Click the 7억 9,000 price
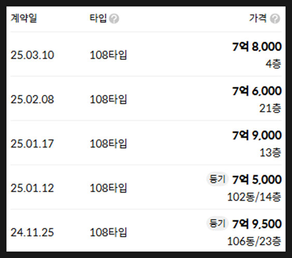Viewport: 292px width, 258px height. (257, 135)
